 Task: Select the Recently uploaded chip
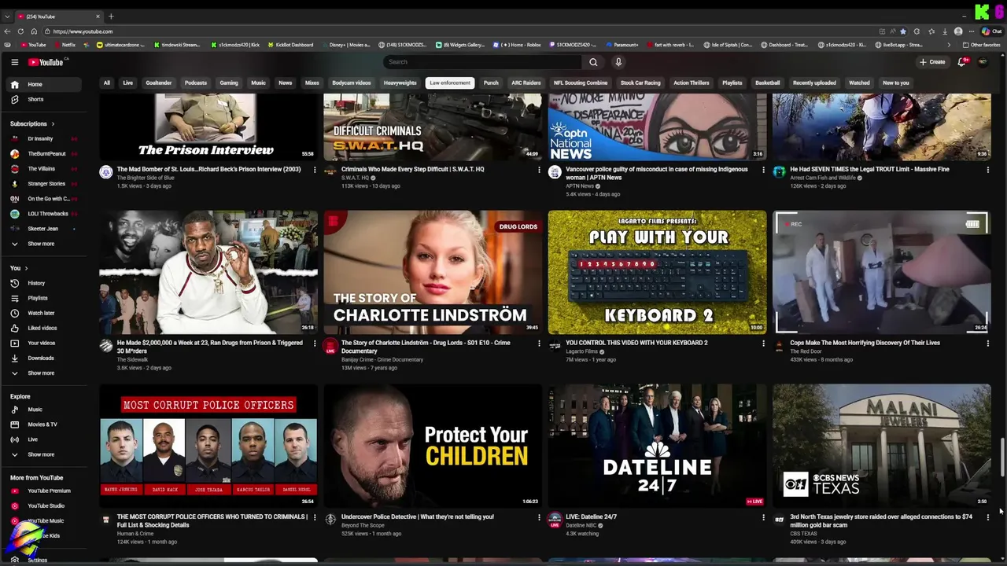click(814, 83)
